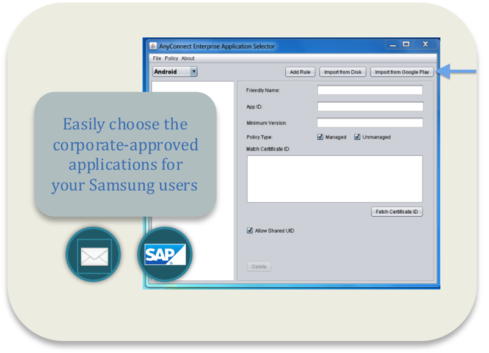This screenshot has height=353, width=489.
Task: Click the envelope mail app icon
Action: 93,255
